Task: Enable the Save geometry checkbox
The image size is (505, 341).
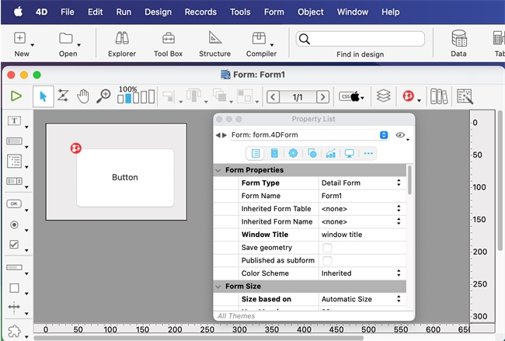Action: tap(327, 248)
